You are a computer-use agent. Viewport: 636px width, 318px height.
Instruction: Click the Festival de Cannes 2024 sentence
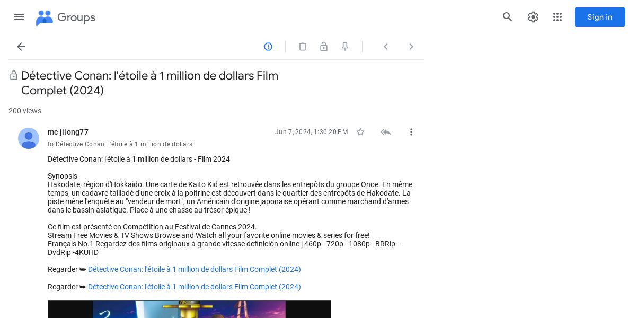pos(152,227)
